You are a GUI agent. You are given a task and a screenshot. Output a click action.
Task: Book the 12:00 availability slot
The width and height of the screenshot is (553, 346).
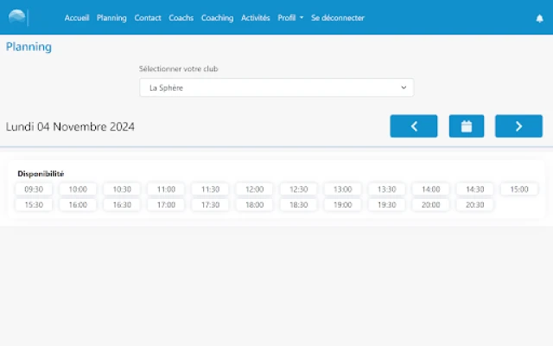[254, 189]
